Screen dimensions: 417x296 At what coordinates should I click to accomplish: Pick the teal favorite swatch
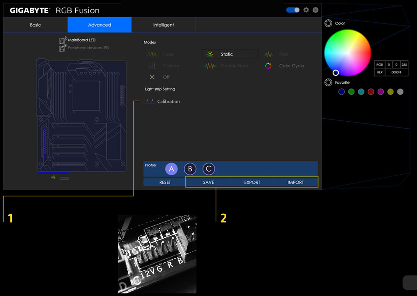click(361, 92)
